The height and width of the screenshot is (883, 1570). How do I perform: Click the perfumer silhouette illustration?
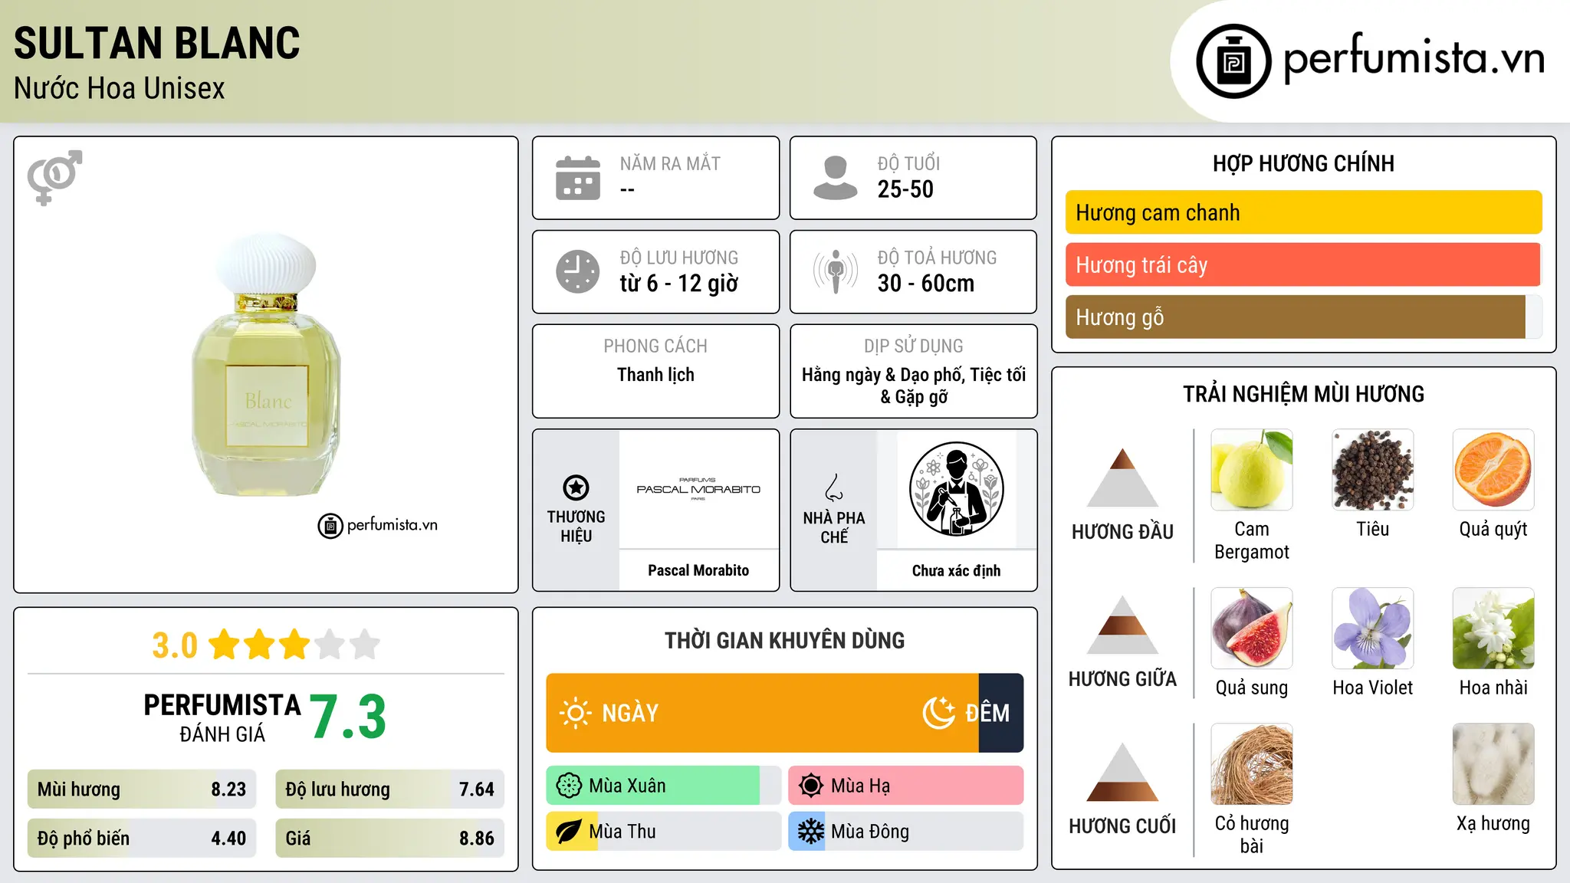[956, 489]
